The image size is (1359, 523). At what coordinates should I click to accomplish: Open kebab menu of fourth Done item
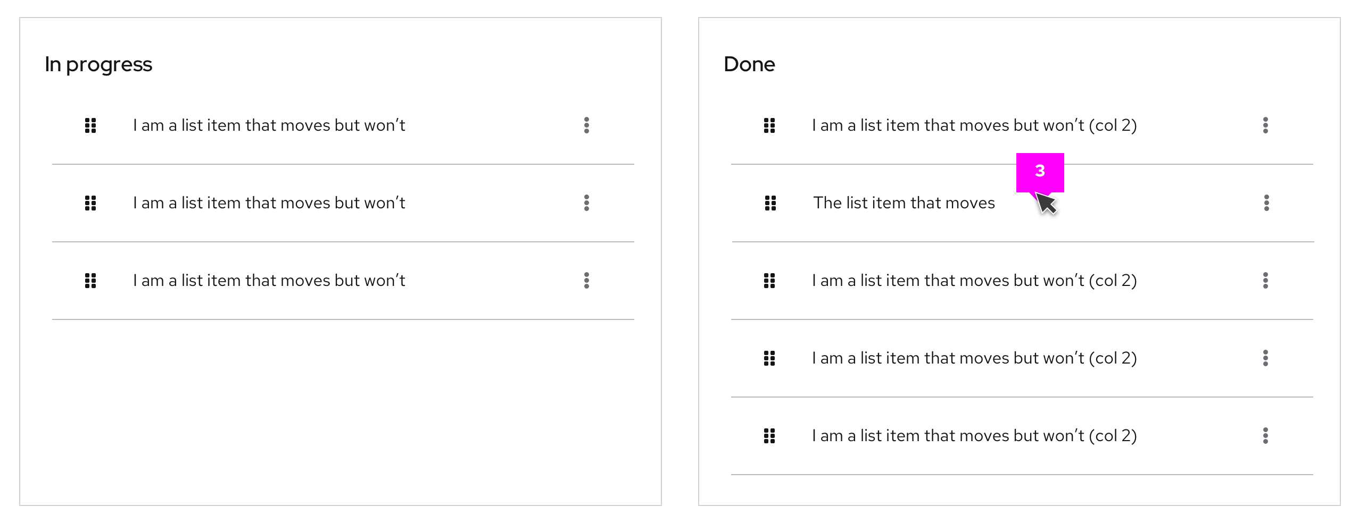coord(1265,358)
